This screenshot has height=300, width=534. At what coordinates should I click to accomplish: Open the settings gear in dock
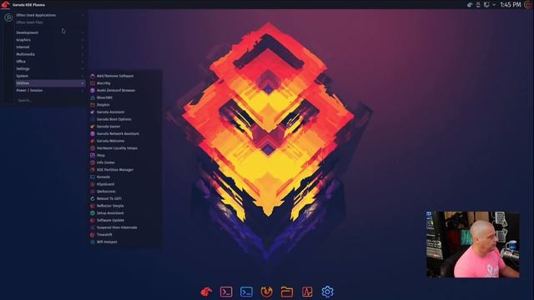coord(327,292)
